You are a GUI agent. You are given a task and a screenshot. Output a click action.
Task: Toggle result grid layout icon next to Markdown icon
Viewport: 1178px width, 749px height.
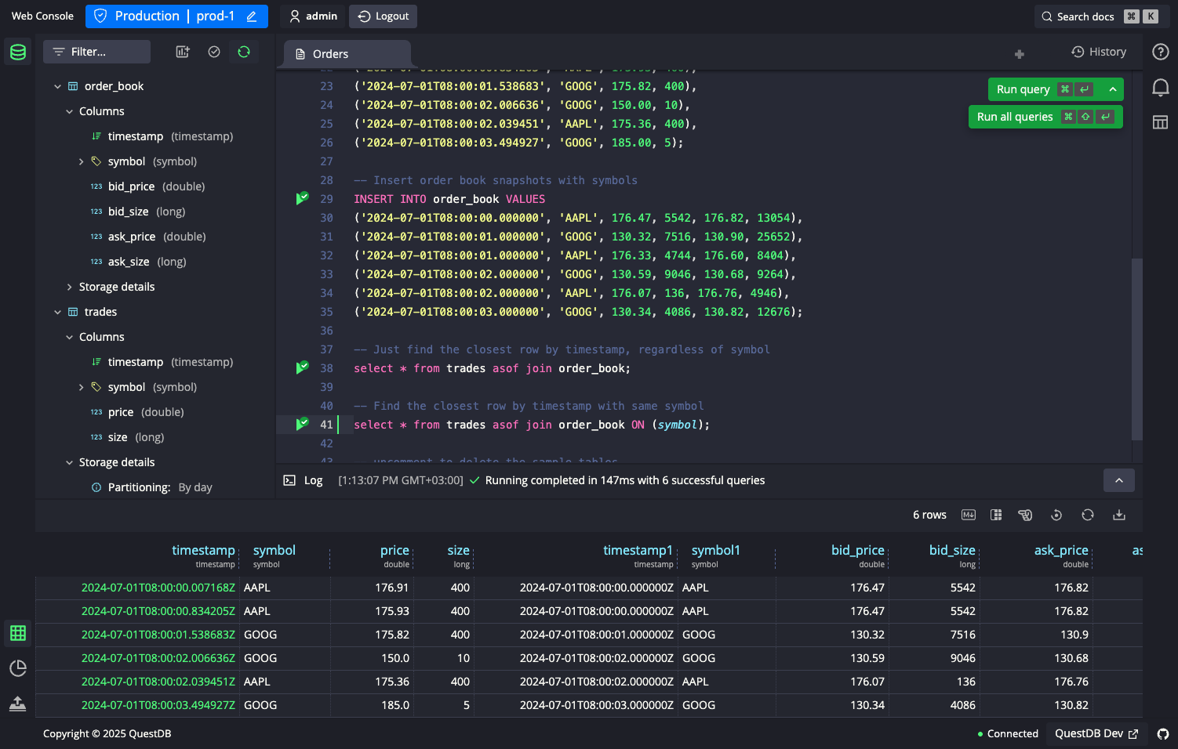[x=995, y=515]
